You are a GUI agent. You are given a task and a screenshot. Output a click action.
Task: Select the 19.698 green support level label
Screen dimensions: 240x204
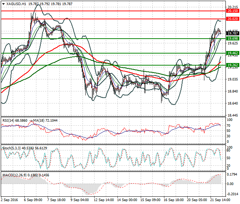[233, 39]
